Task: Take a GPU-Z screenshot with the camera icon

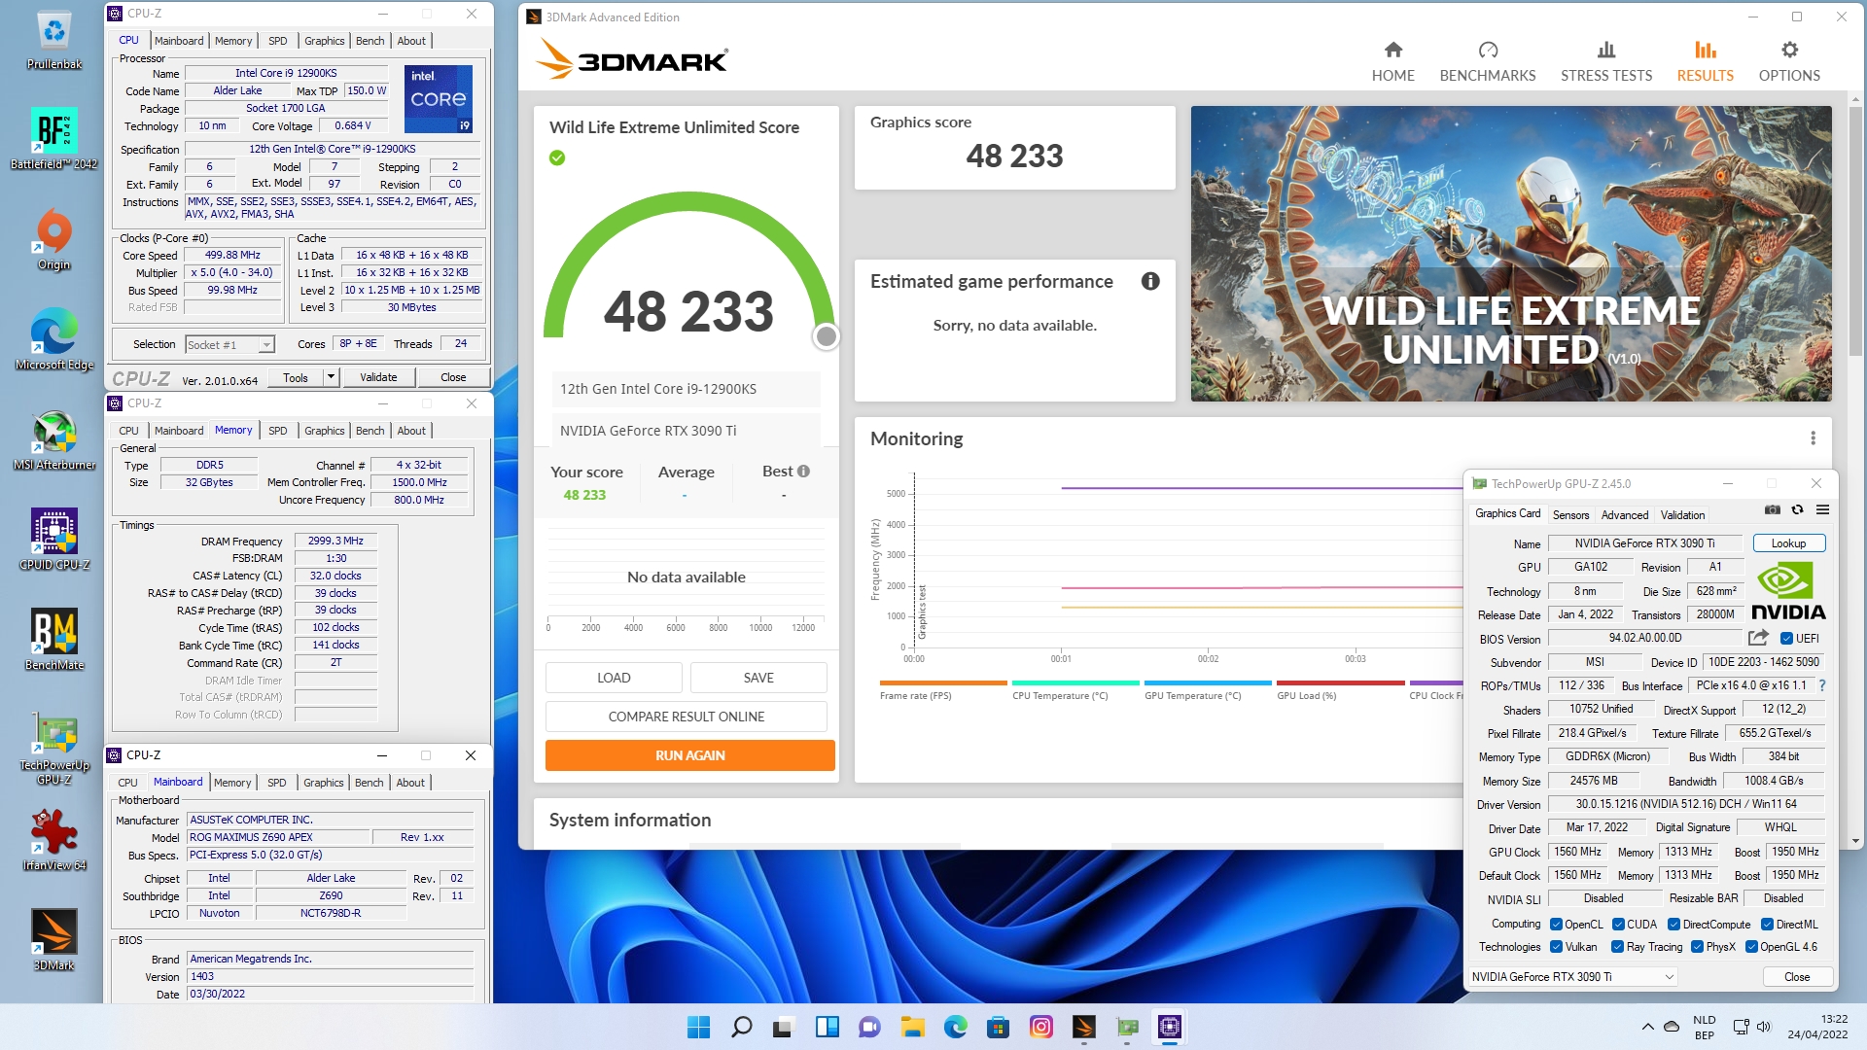Action: (x=1773, y=509)
